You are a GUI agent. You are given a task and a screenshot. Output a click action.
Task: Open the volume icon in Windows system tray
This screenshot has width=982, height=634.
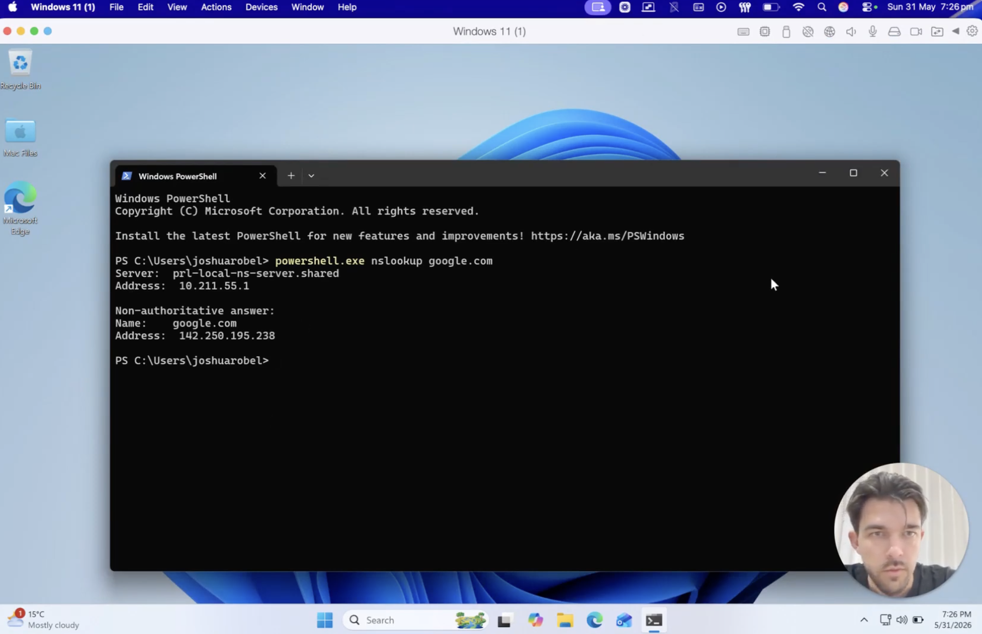[x=902, y=620]
